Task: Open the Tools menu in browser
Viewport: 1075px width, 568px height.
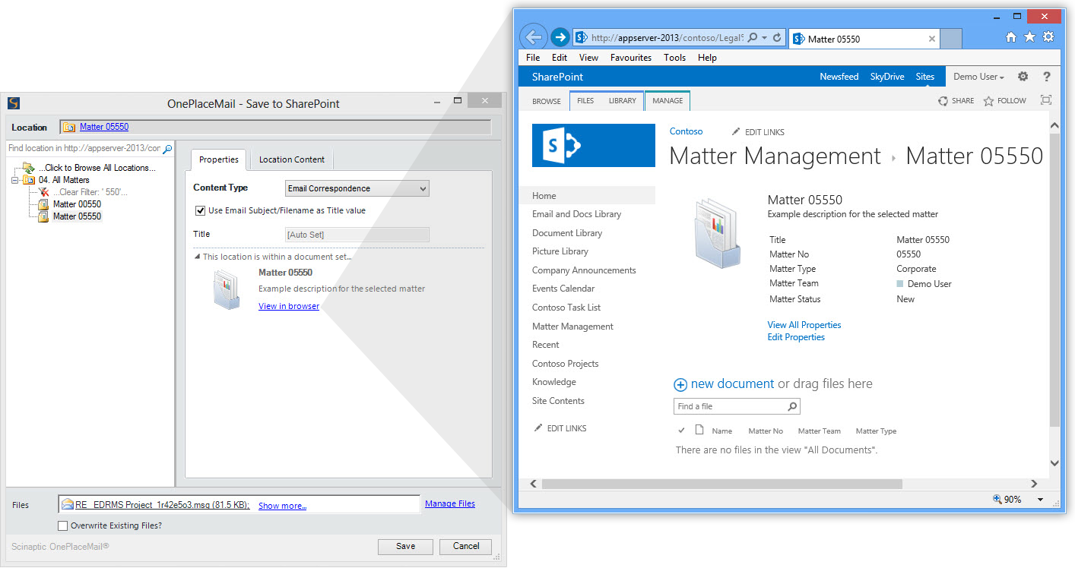Action: 674,57
